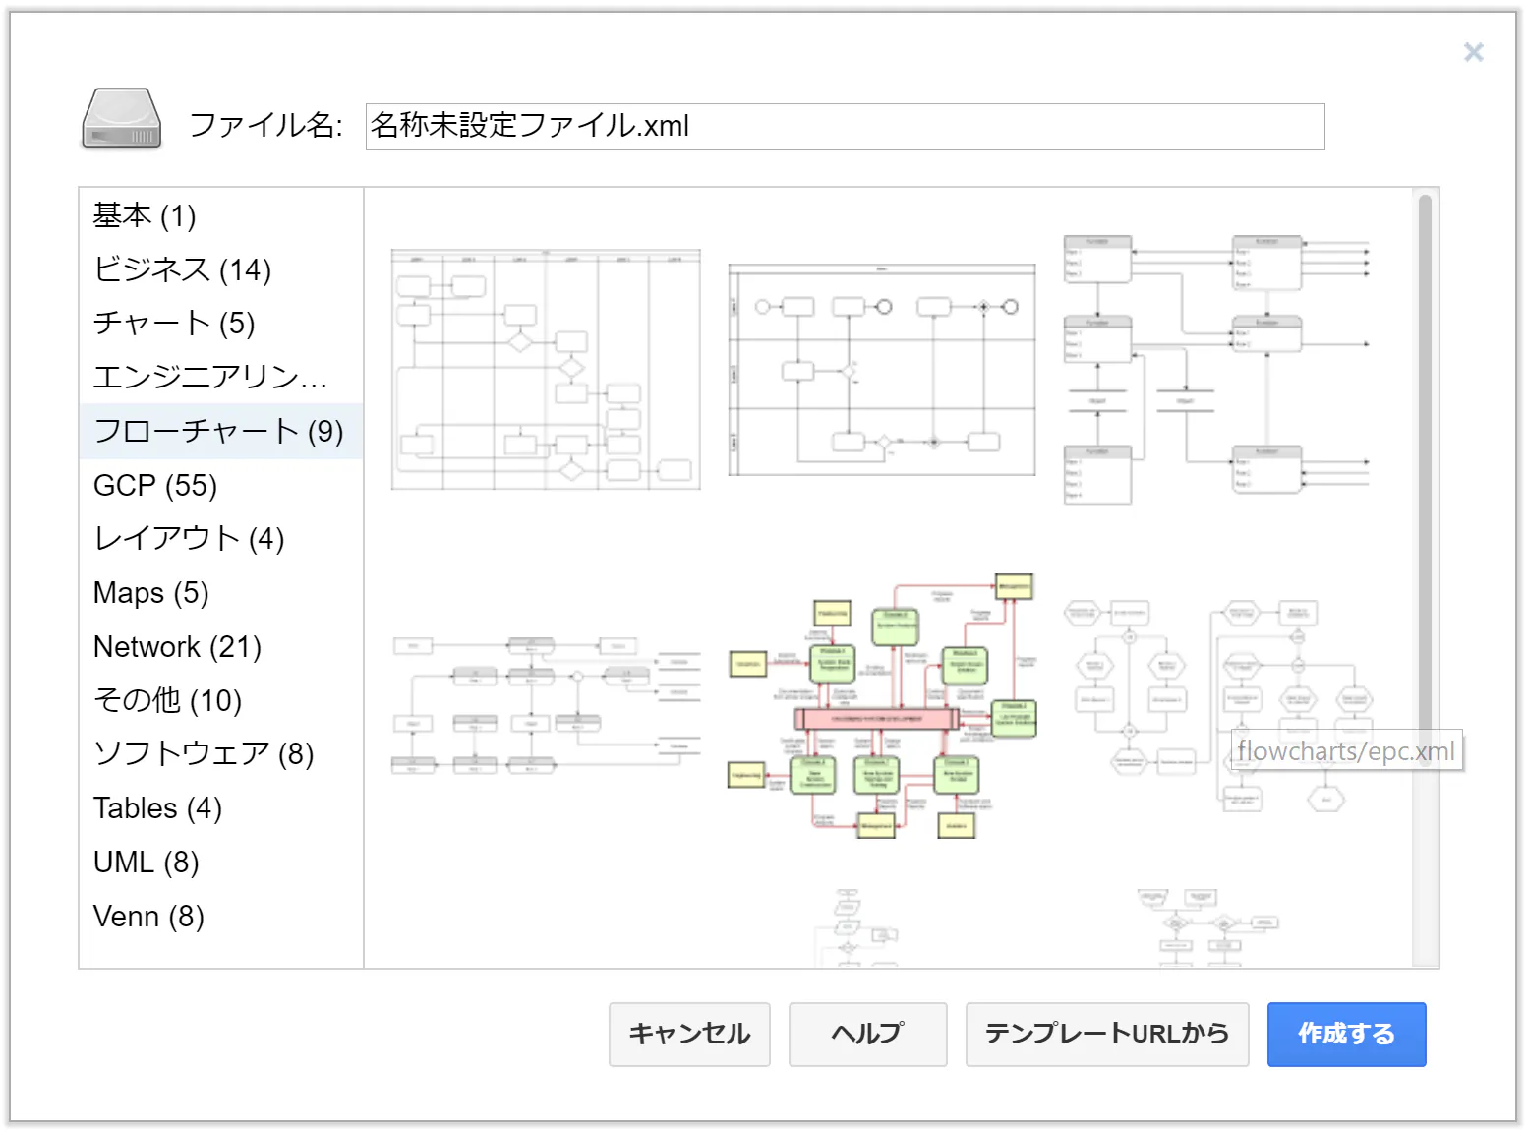Close the template dialog with the X
Screen dimensions: 1527x1132
(1473, 52)
